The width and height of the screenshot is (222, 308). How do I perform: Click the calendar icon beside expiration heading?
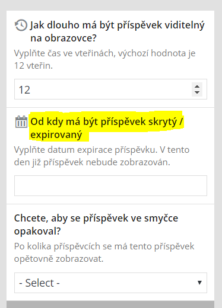[x=21, y=121]
